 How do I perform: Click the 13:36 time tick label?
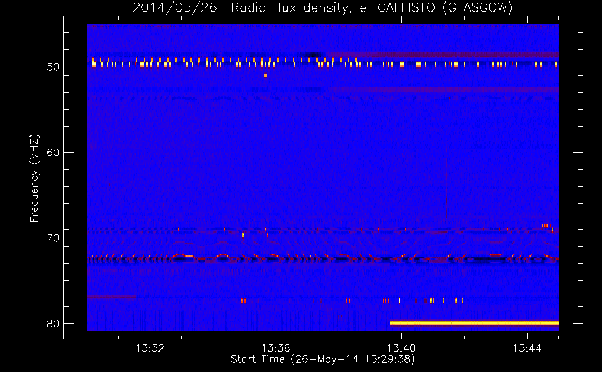(276, 349)
